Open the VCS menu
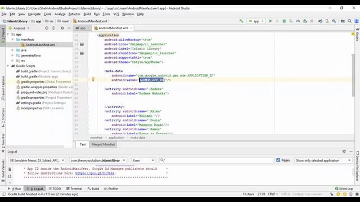 pyautogui.click(x=116, y=14)
